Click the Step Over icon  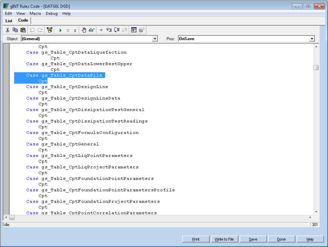coord(117,30)
